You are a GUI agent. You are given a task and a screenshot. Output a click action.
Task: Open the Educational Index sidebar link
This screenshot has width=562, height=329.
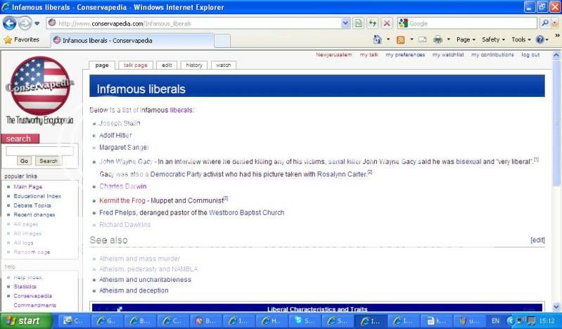point(37,196)
